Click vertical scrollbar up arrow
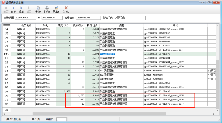Viewport: 222px width, 123px height. (218, 26)
